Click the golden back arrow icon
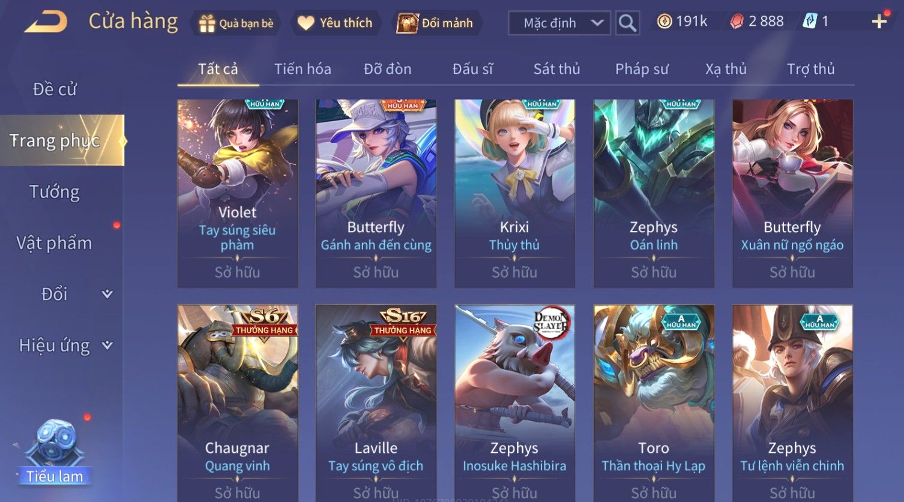Screen dimensions: 904x502 tap(46, 22)
